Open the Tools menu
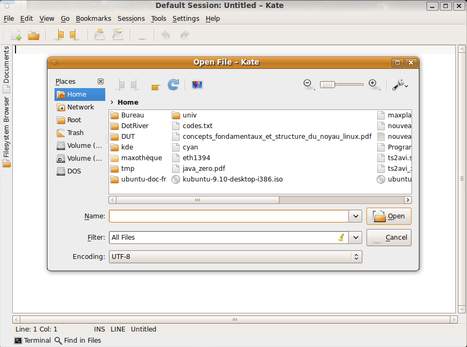This screenshot has height=347, width=467. pyautogui.click(x=159, y=19)
